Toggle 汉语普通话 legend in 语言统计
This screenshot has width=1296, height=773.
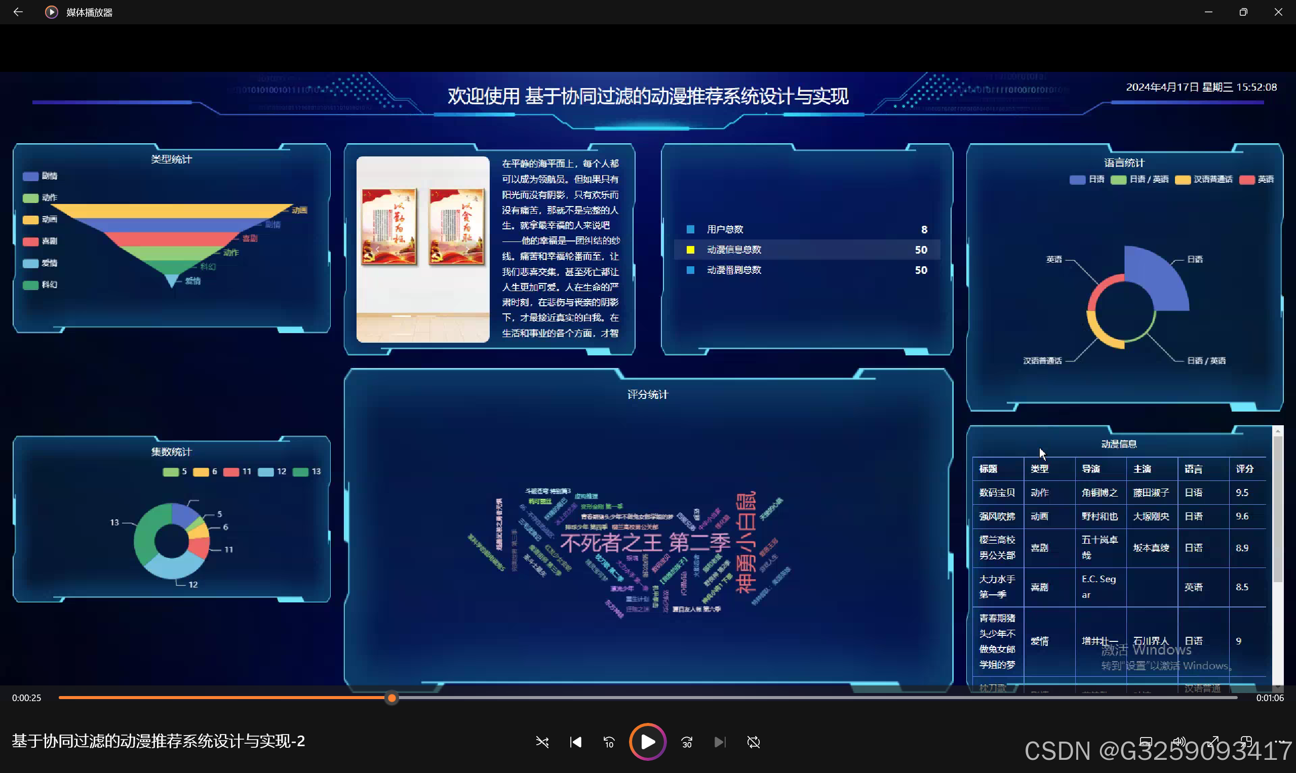click(1203, 179)
